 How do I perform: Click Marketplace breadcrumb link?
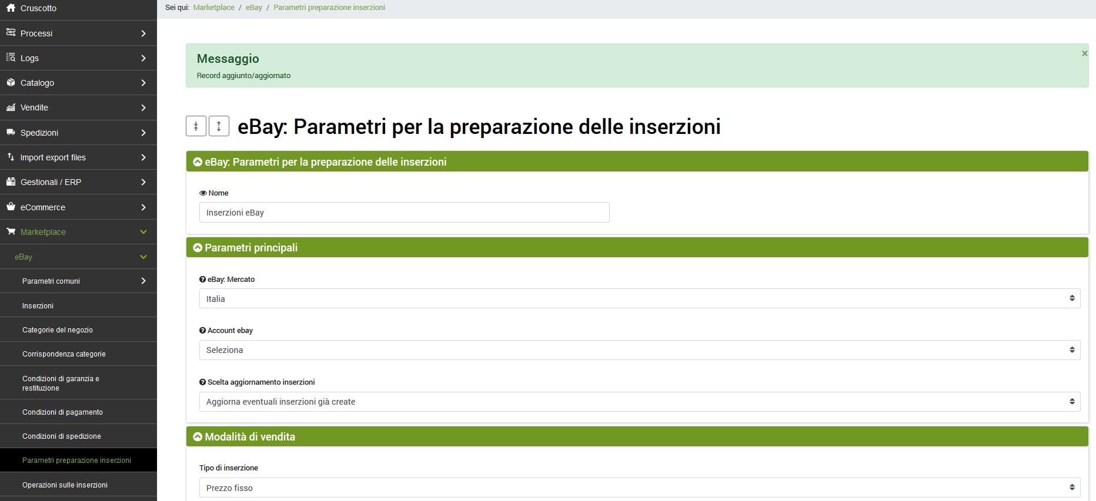(x=213, y=8)
